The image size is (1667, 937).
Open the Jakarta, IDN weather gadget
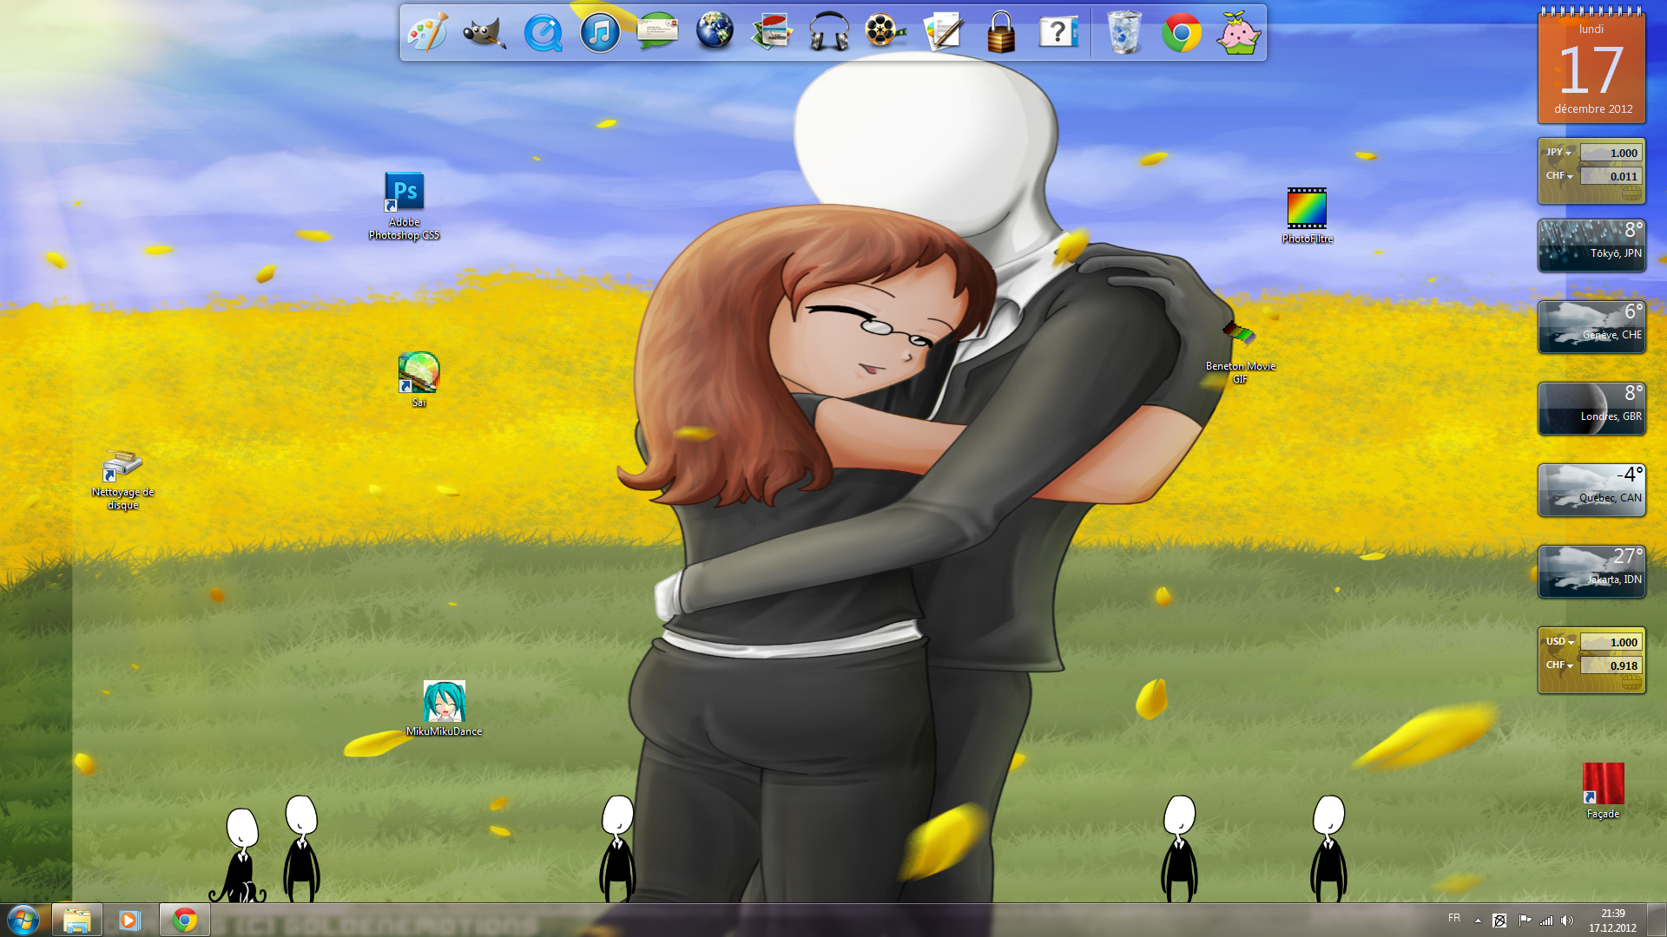pos(1591,572)
